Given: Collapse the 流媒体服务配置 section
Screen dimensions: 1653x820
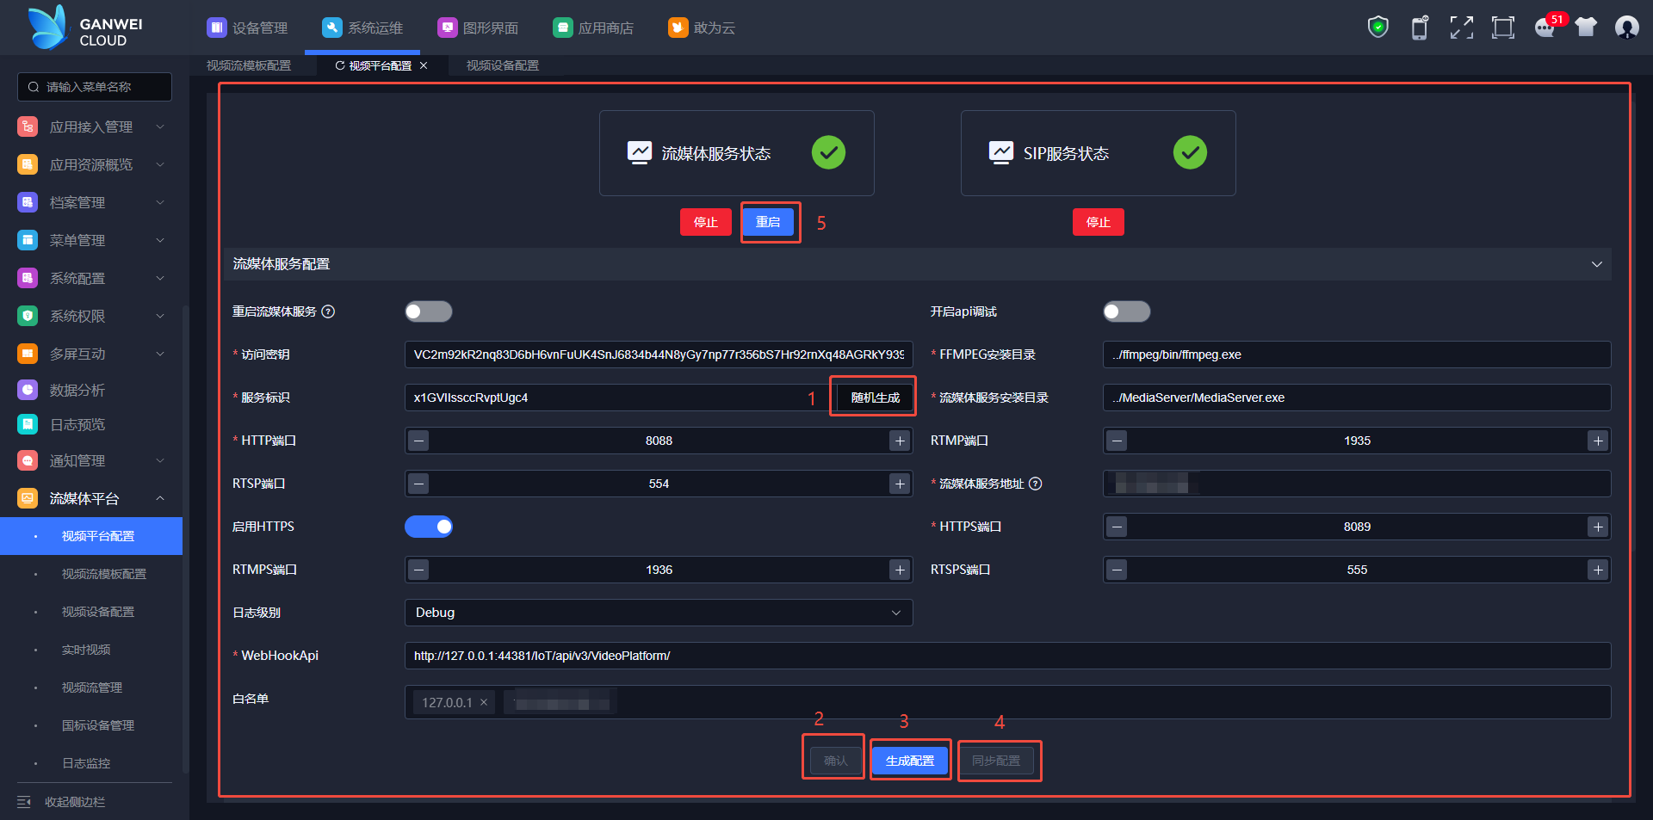Looking at the screenshot, I should [1596, 264].
